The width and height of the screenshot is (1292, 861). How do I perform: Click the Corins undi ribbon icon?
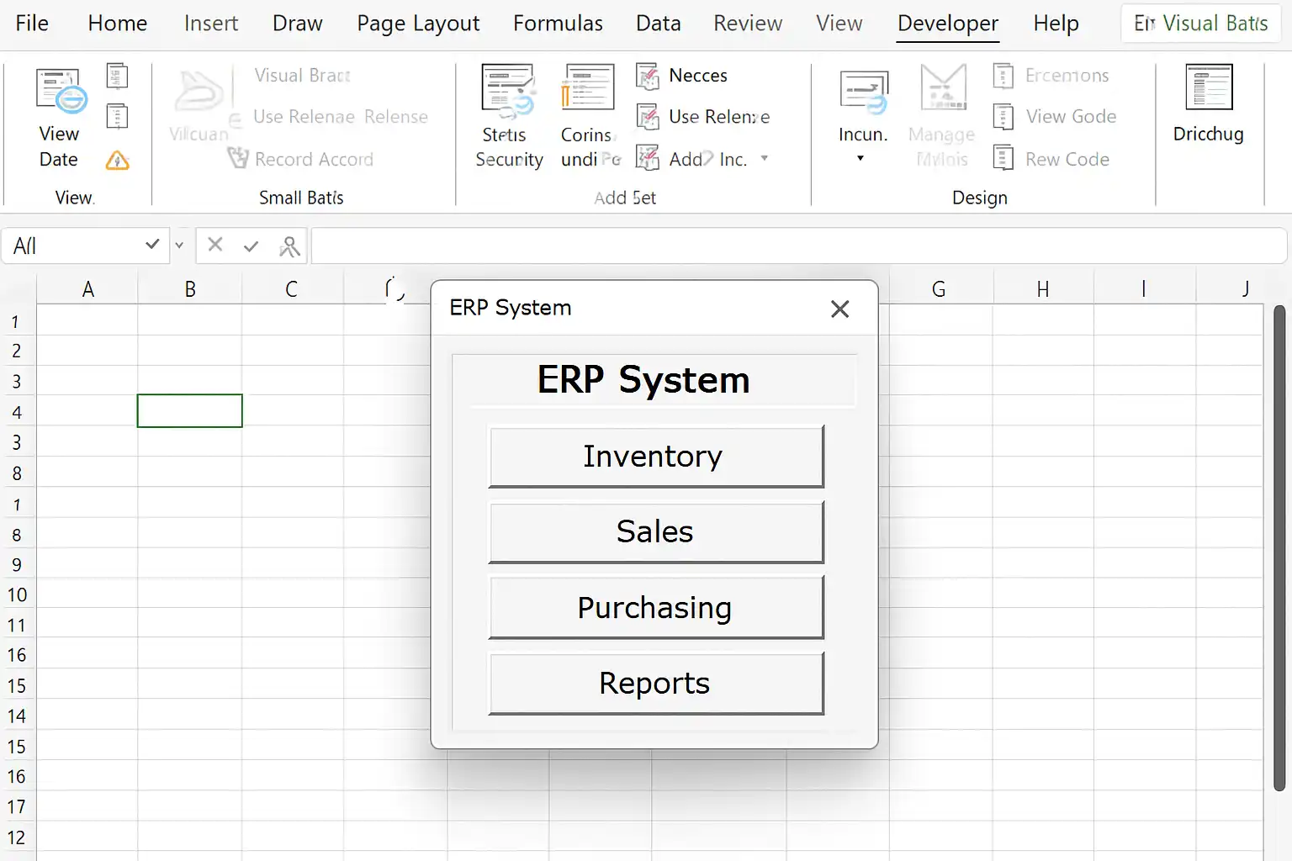pyautogui.click(x=588, y=88)
